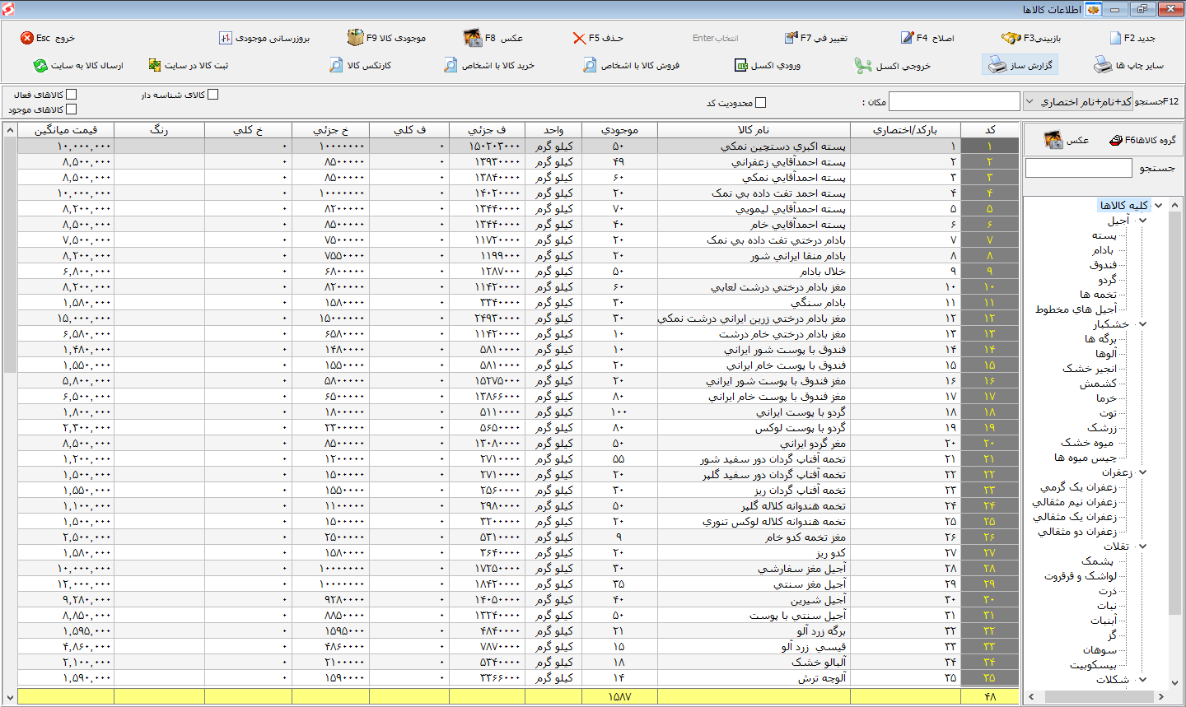Select row پسته احمدآقايي زعفراني

pyautogui.click(x=518, y=162)
